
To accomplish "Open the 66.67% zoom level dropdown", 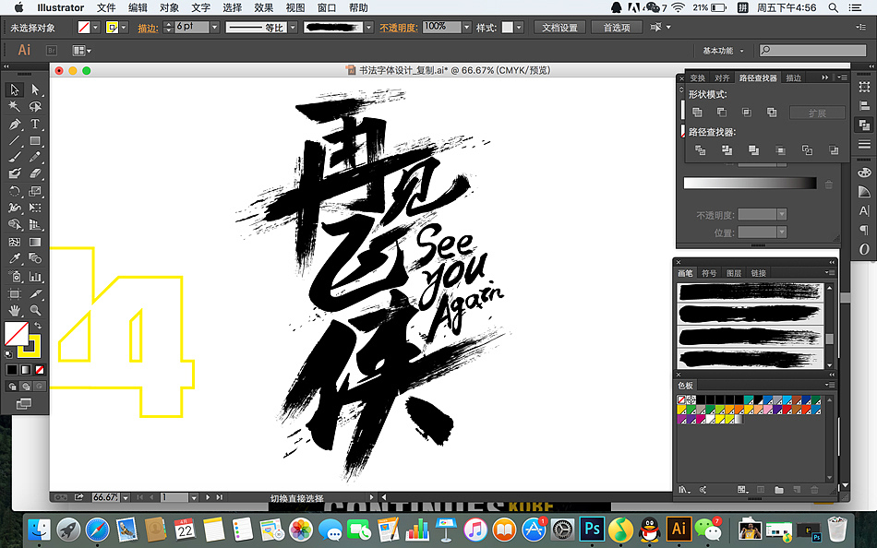I will tap(126, 497).
